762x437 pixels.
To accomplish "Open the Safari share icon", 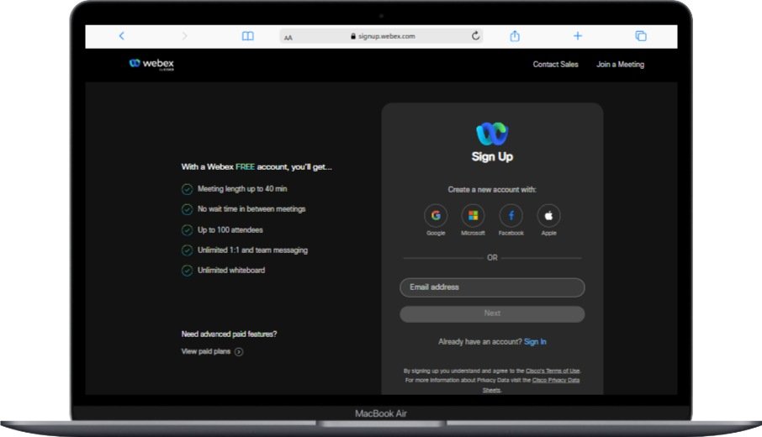I will click(x=515, y=36).
